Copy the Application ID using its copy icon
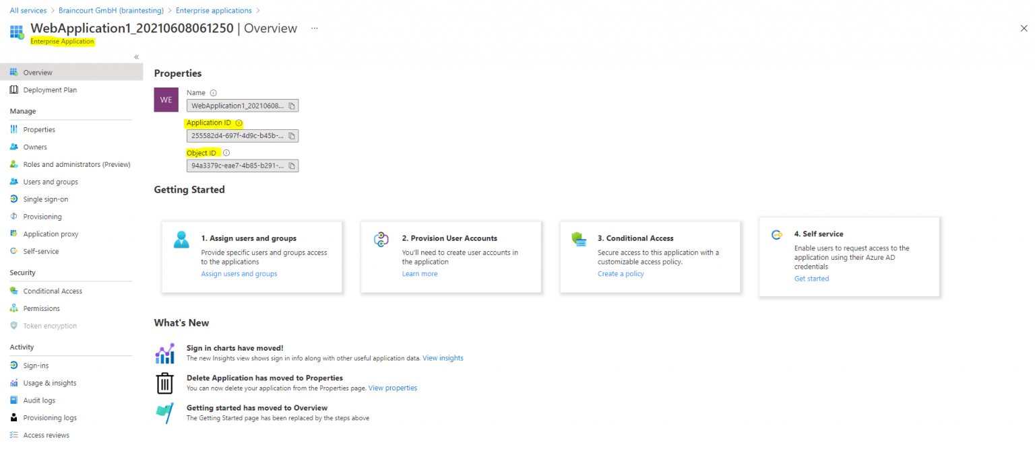Viewport: 1035px width, 455px height. tap(292, 135)
